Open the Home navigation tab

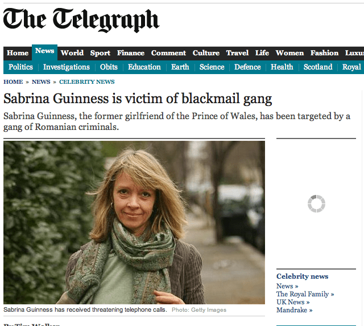coord(18,53)
